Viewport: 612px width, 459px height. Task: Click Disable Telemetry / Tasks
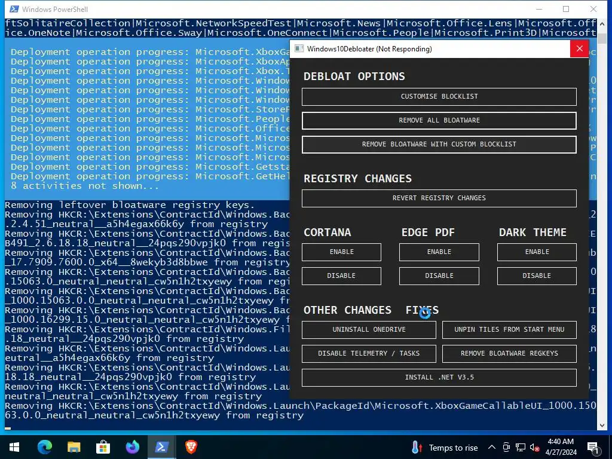click(x=369, y=354)
